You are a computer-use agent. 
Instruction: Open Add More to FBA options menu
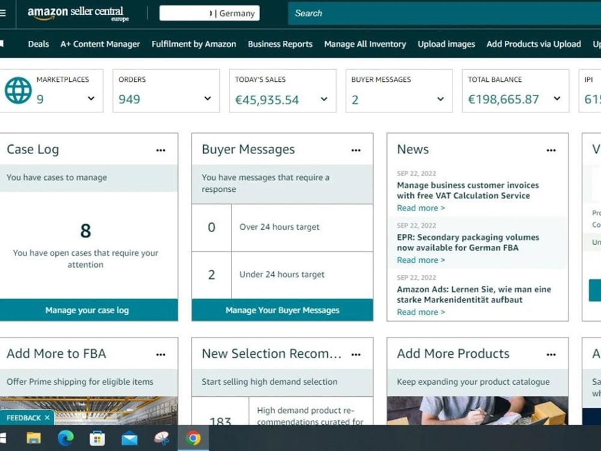[160, 355]
